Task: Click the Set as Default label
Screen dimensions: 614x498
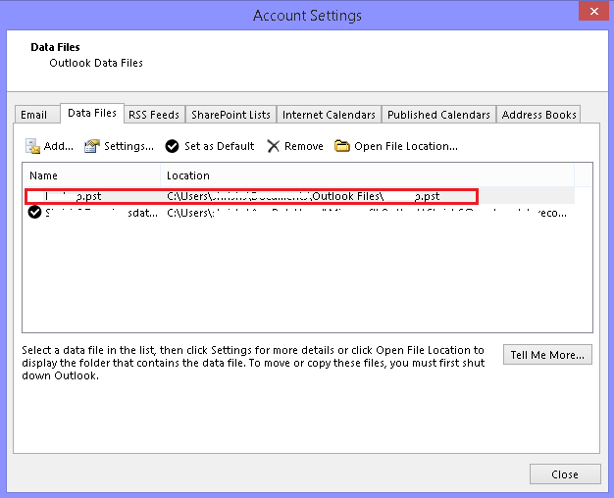Action: [220, 146]
